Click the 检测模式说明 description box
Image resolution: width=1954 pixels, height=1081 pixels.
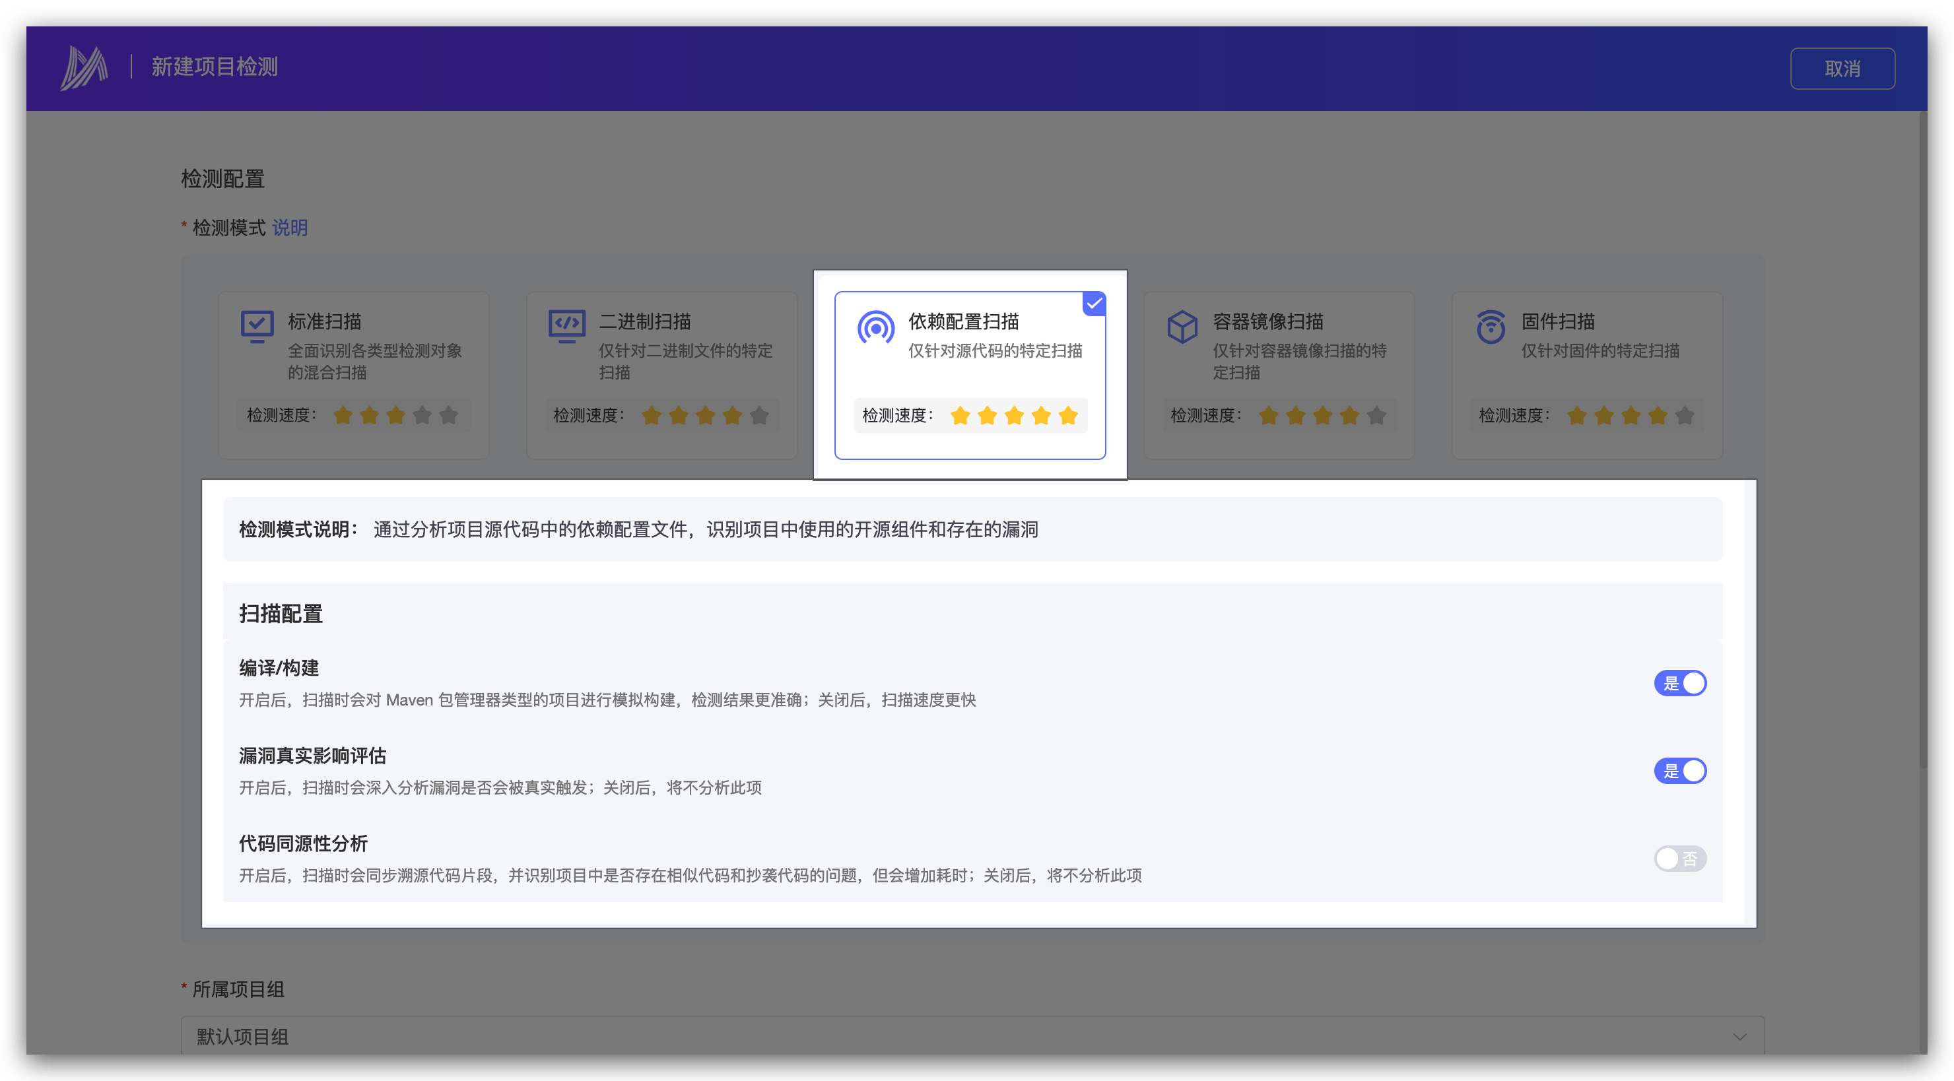coord(972,529)
